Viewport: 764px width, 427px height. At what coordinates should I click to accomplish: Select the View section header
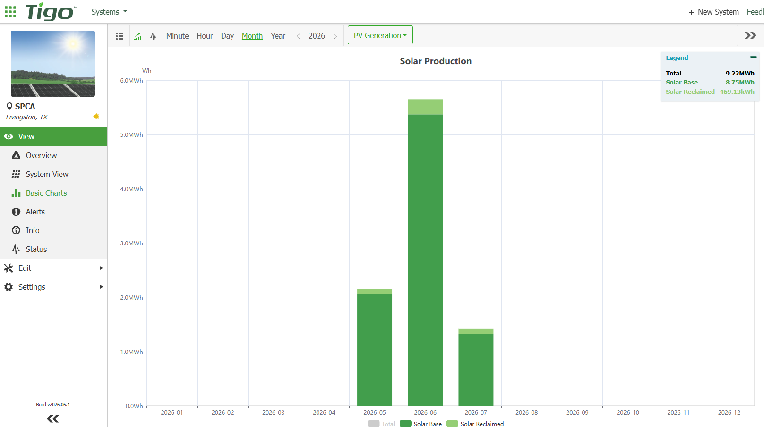[53, 136]
